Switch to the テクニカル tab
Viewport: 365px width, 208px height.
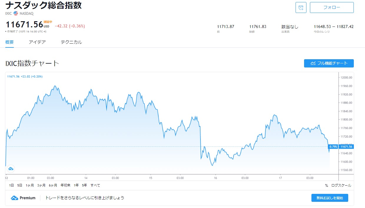click(72, 42)
